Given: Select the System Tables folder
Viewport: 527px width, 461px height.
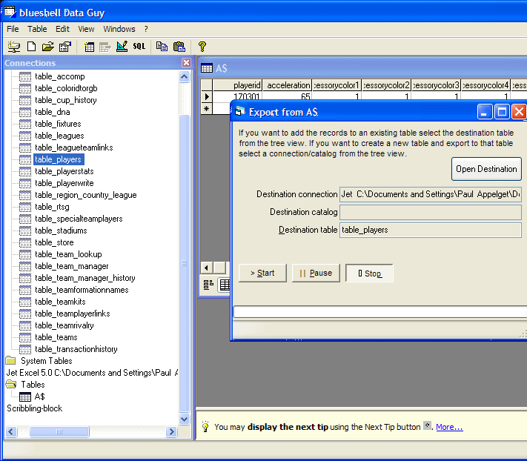Looking at the screenshot, I should pos(46,361).
